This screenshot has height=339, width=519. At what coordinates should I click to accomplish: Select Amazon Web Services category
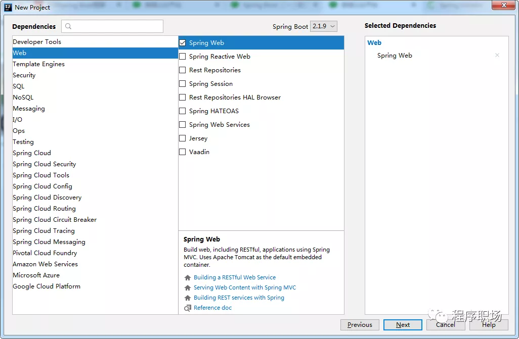coord(95,264)
